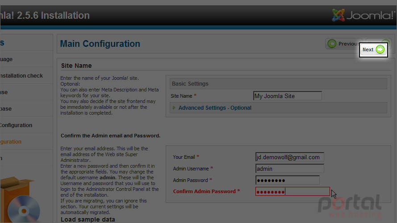Click the 'Your Email' label

coord(184,157)
